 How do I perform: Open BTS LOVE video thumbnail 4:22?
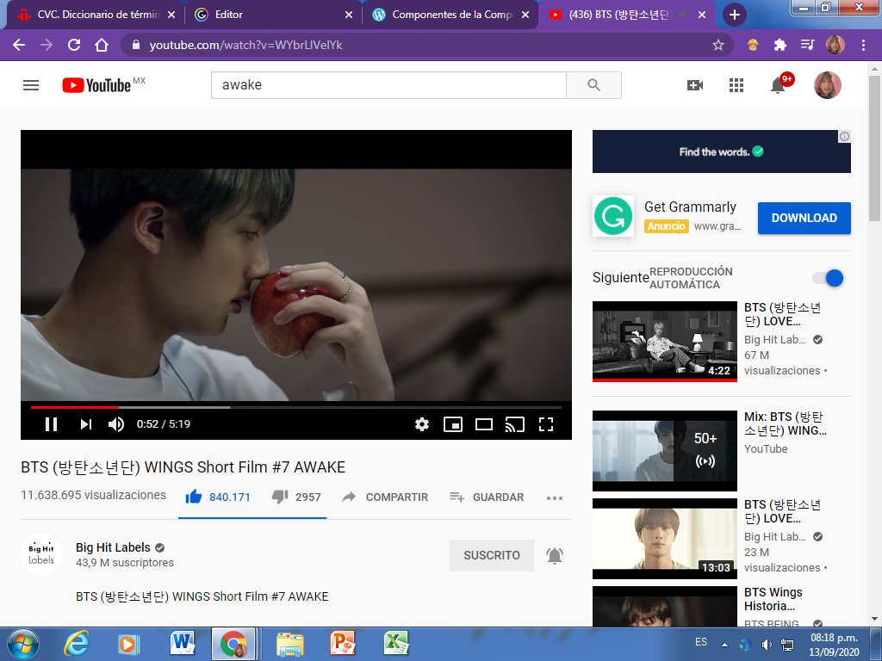click(664, 341)
